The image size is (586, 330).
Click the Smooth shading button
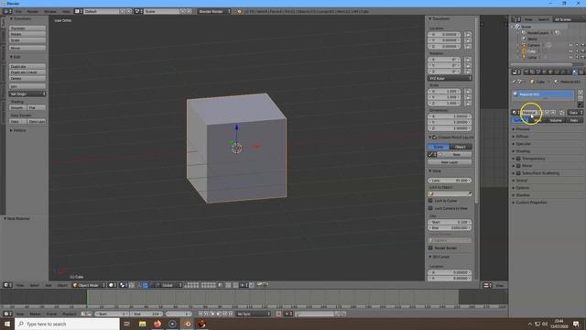[x=17, y=108]
